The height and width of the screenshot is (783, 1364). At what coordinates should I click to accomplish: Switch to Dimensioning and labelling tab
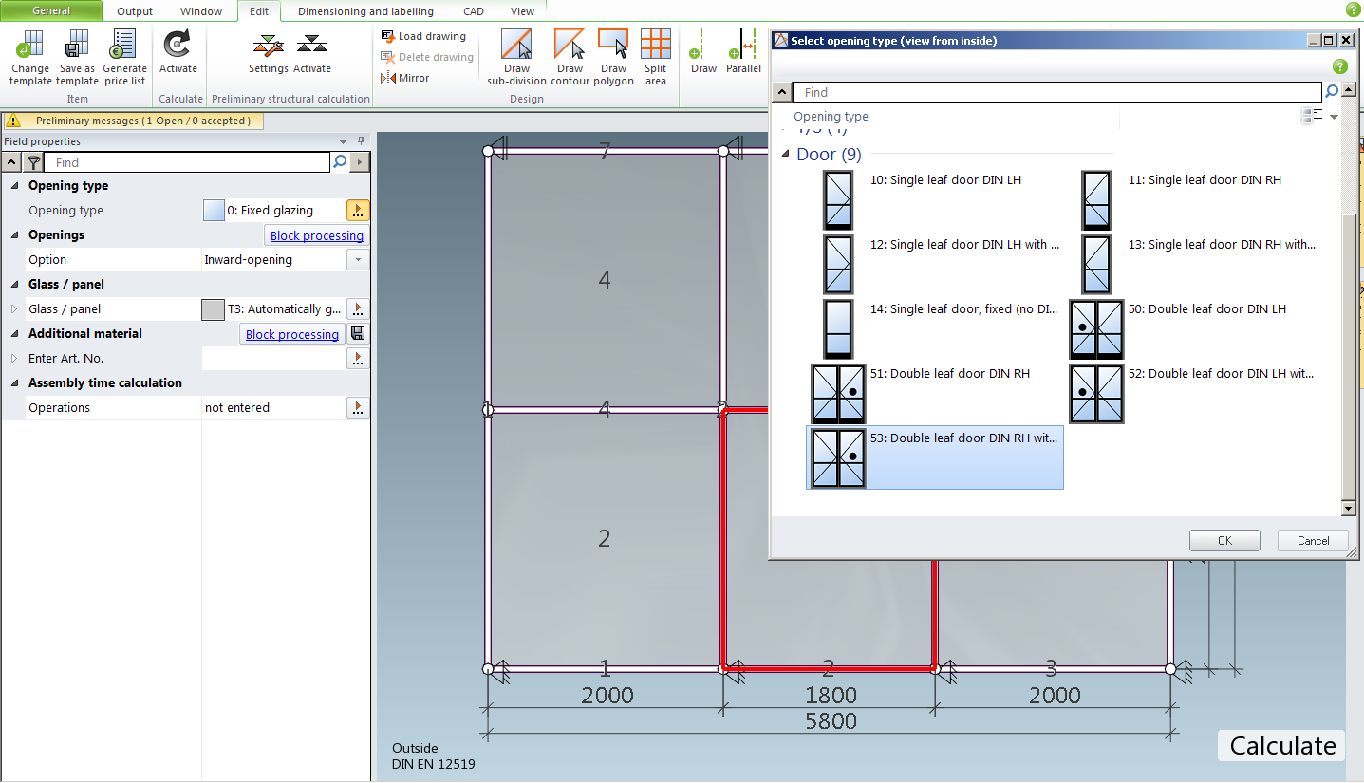point(365,11)
